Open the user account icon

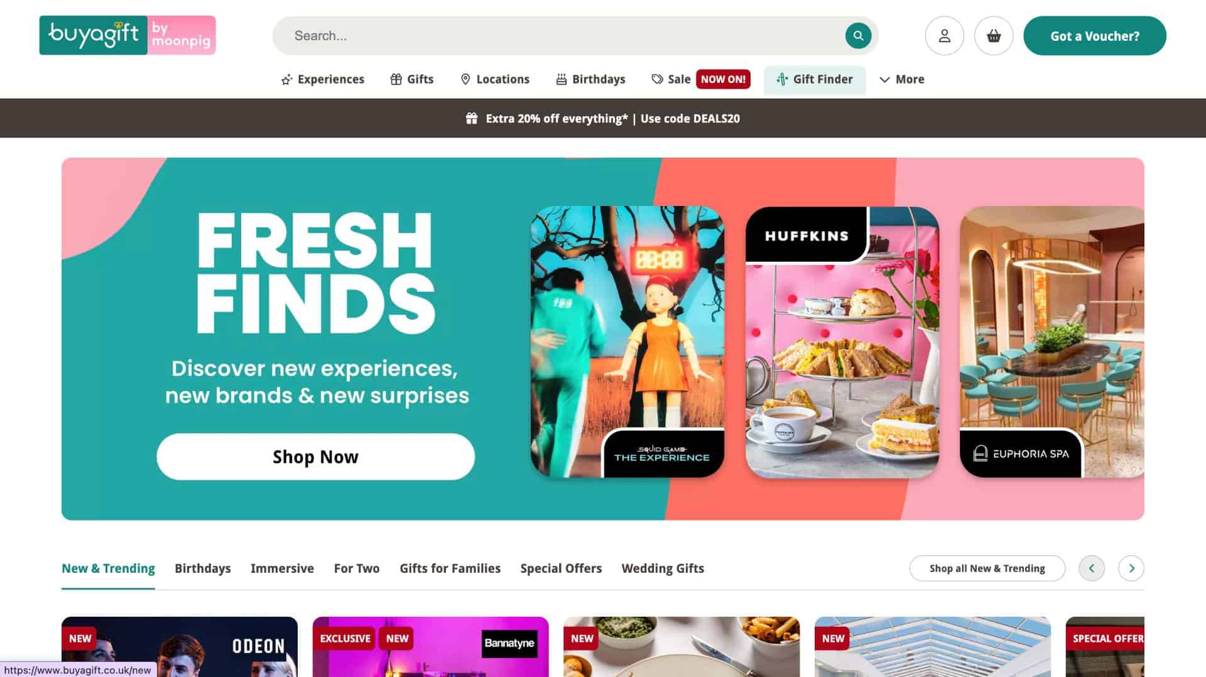click(x=944, y=36)
